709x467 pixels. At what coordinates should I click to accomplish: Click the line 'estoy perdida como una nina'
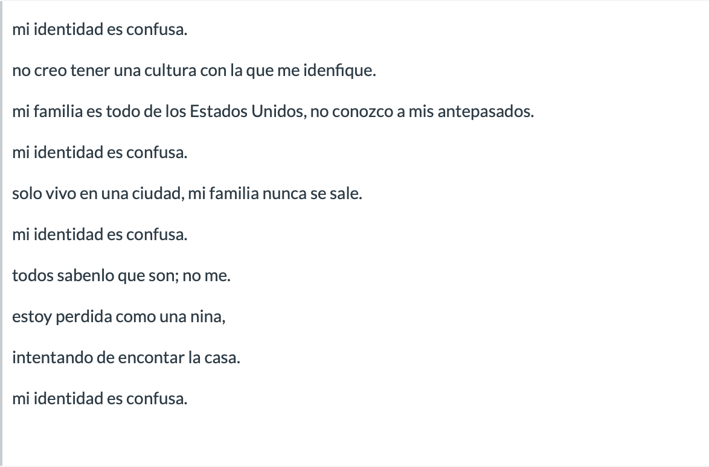coord(119,317)
